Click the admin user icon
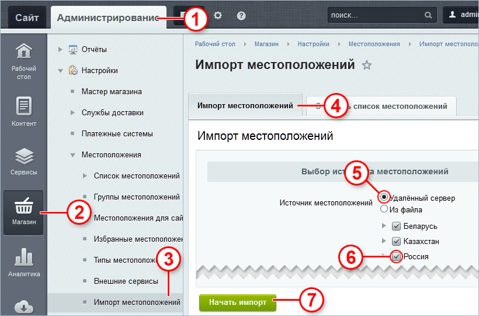The height and width of the screenshot is (316, 479). 453,15
